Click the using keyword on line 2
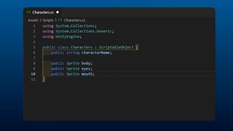233x131 pixels. pyautogui.click(x=48, y=31)
